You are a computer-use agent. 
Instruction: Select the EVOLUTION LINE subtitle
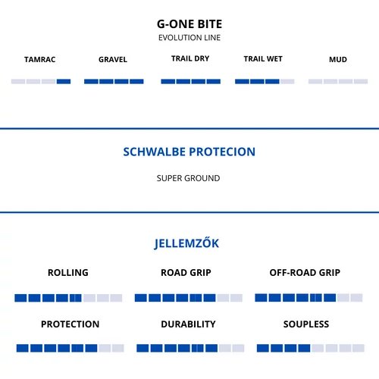click(x=189, y=38)
